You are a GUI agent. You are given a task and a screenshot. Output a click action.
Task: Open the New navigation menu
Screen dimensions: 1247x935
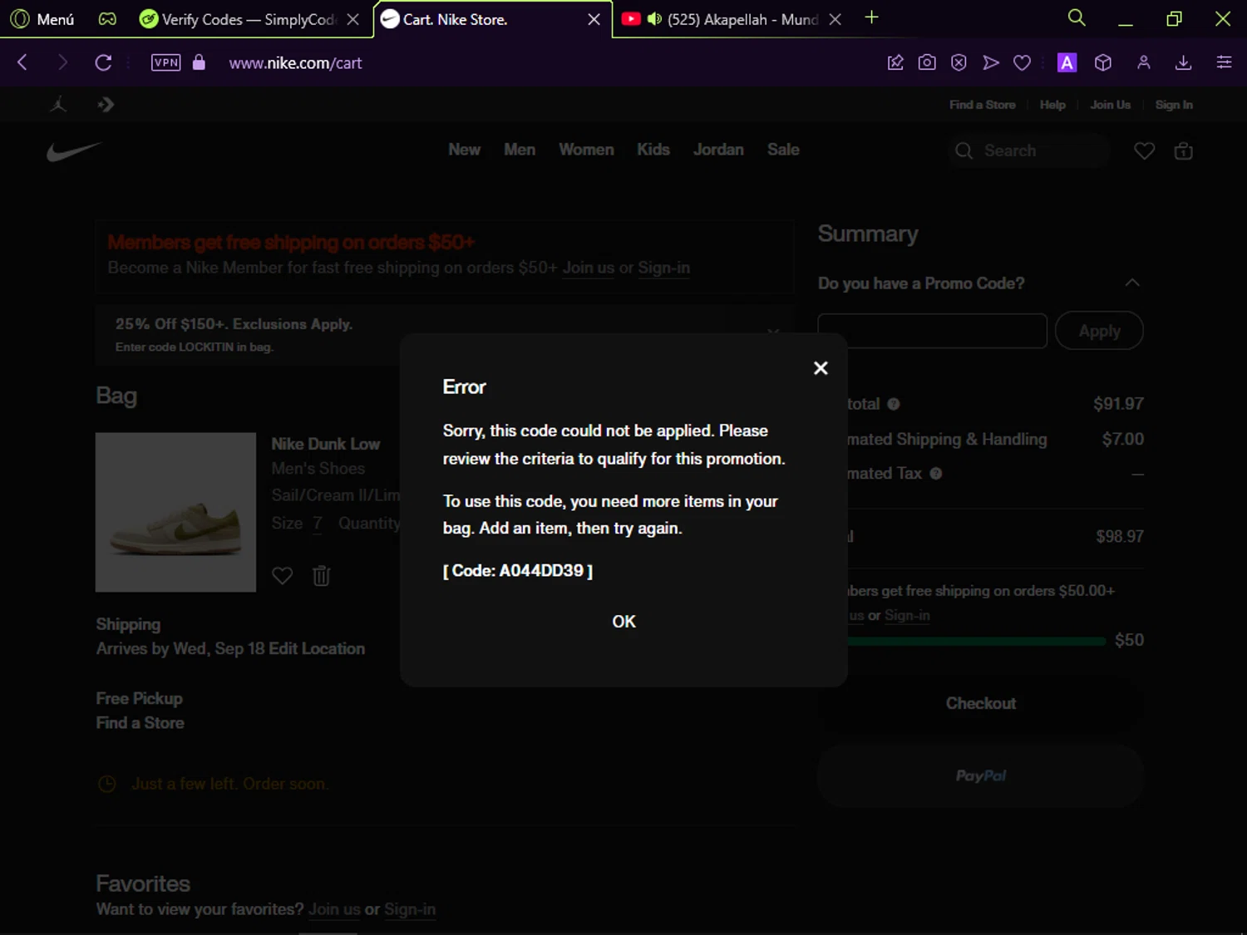pyautogui.click(x=464, y=150)
